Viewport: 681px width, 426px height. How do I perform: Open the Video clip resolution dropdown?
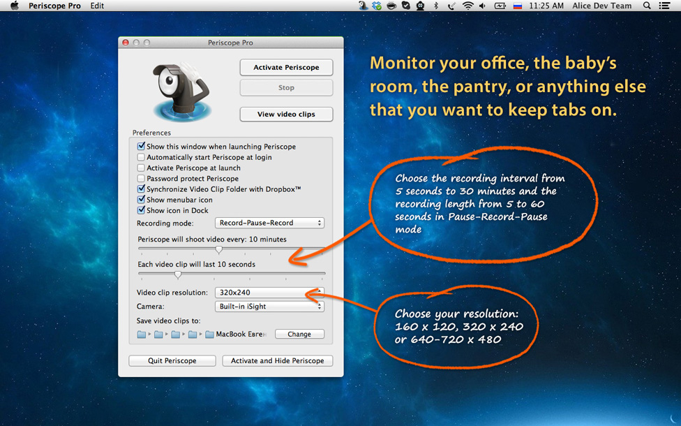[x=270, y=293]
